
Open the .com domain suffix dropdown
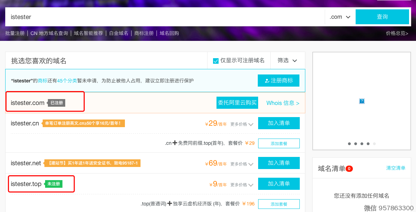(340, 17)
